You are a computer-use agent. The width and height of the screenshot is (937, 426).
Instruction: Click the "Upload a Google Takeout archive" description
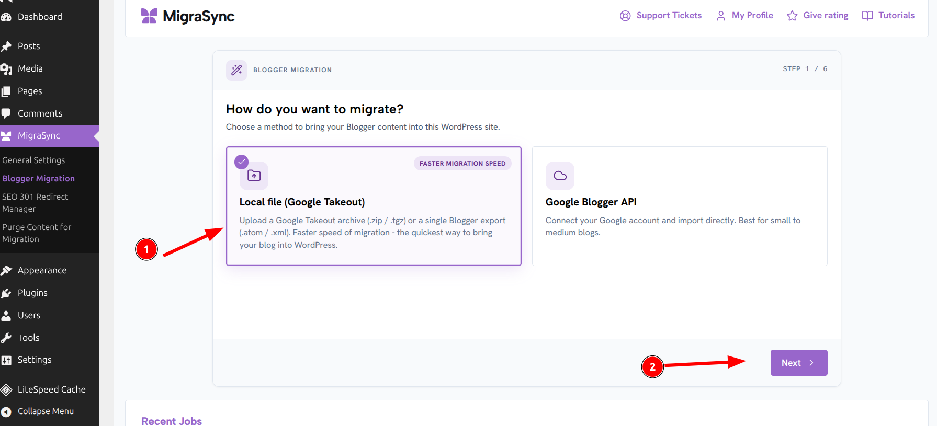pyautogui.click(x=372, y=233)
